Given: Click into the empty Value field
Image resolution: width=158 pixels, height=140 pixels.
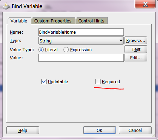Looking at the screenshot, I should click(81, 58).
